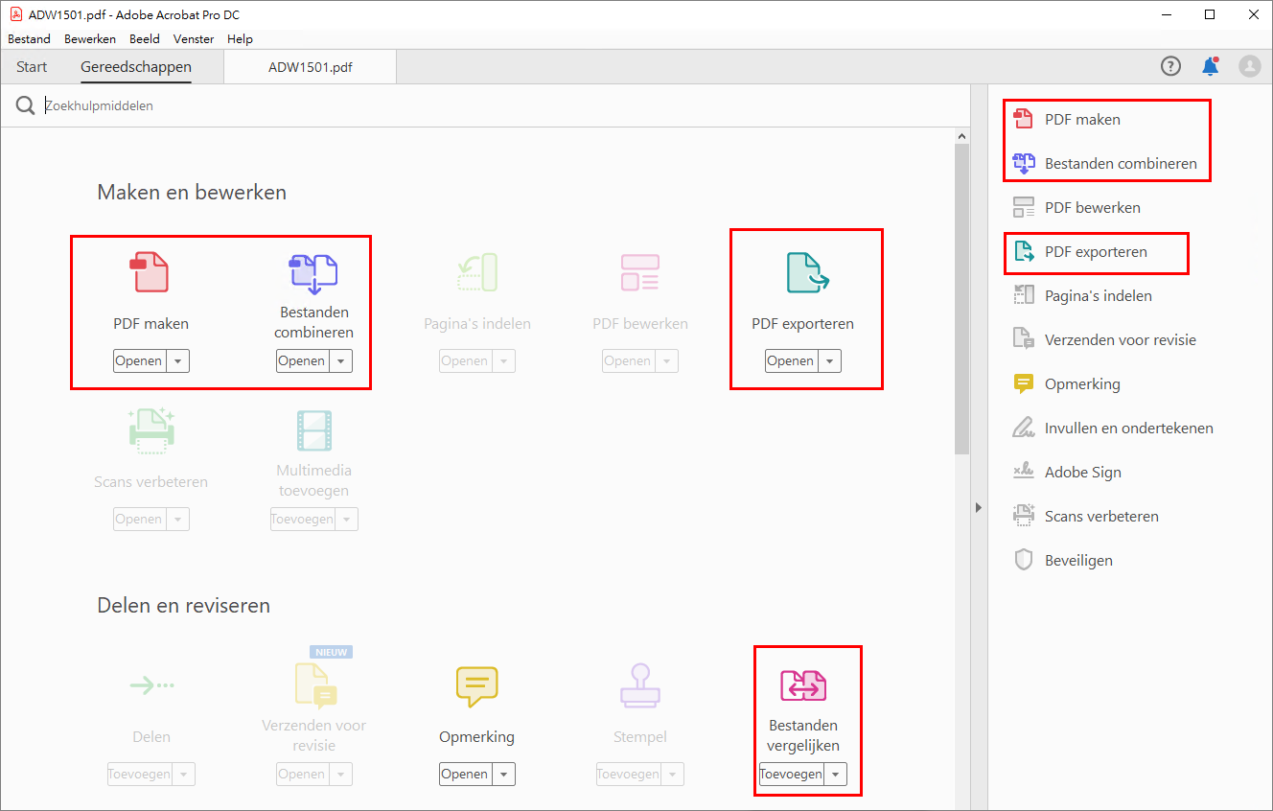The width and height of the screenshot is (1273, 811).
Task: Expand the dropdown arrow under Scans verbeteren tile
Action: [x=178, y=520]
